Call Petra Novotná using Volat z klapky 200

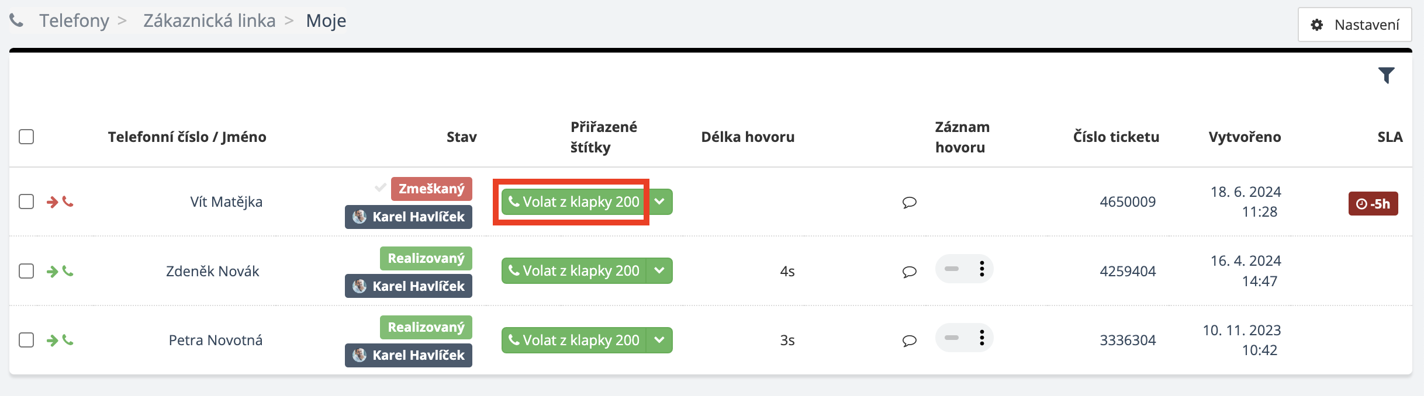(574, 340)
